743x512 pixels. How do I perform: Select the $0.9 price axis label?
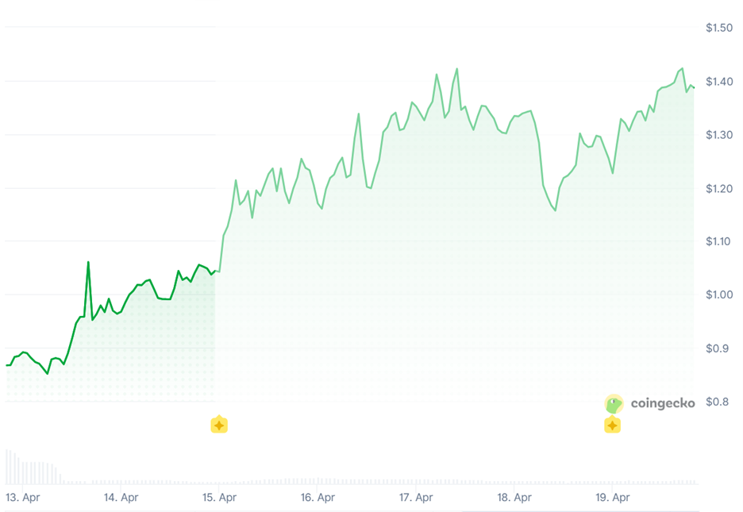pyautogui.click(x=717, y=348)
